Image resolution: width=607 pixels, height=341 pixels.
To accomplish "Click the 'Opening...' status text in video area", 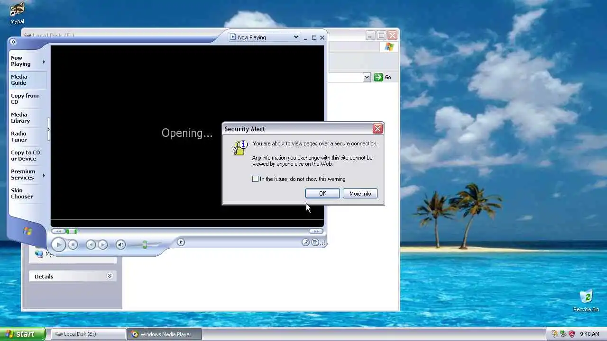I will [187, 133].
